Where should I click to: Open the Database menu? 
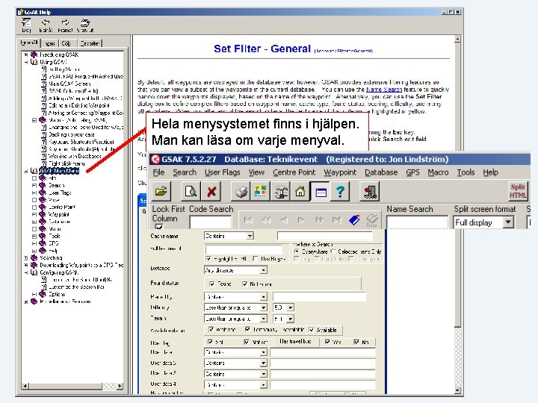(x=381, y=172)
